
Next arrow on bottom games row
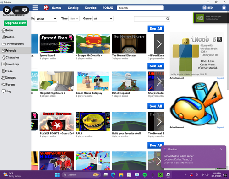point(159,161)
